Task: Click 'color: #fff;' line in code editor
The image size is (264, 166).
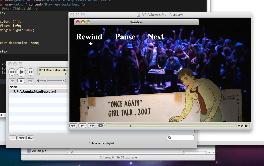Action: [x=11, y=22]
